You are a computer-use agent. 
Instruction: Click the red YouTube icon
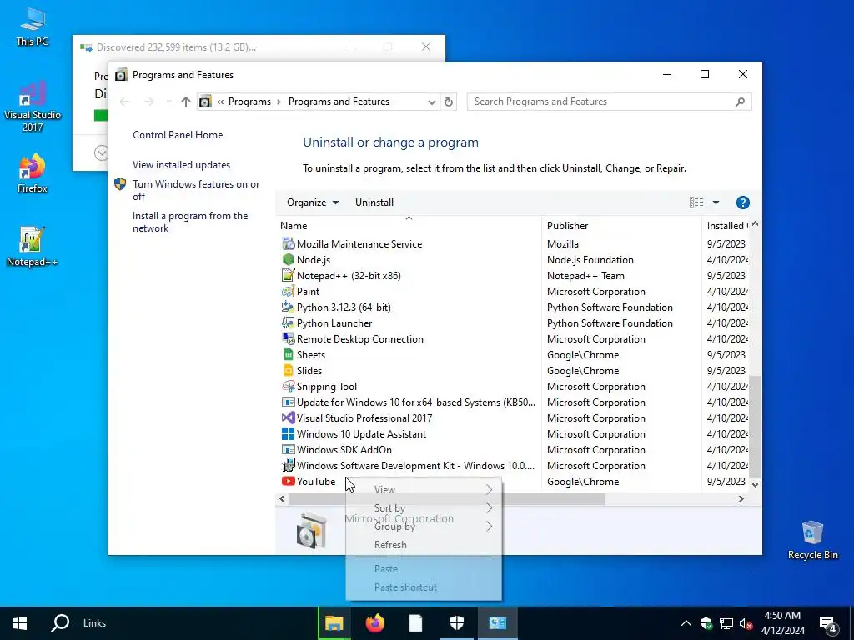(288, 481)
